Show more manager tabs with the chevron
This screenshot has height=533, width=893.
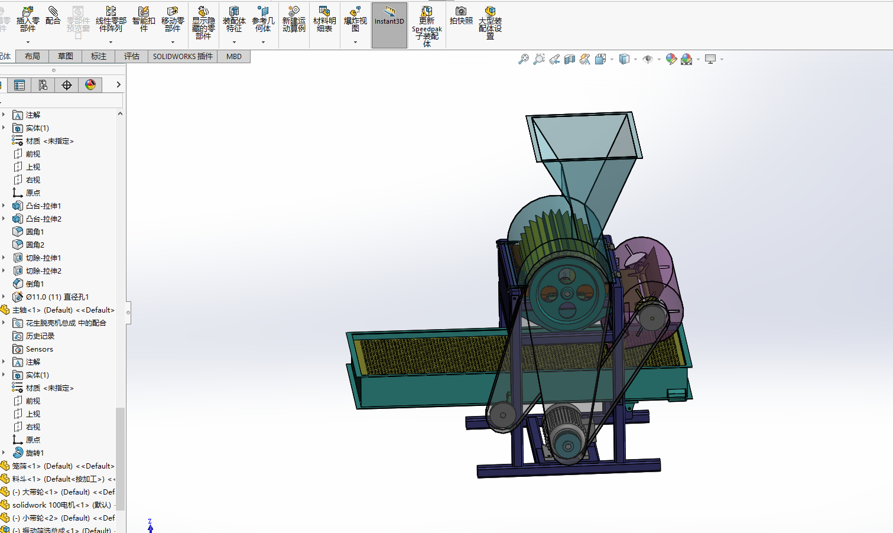pos(118,85)
